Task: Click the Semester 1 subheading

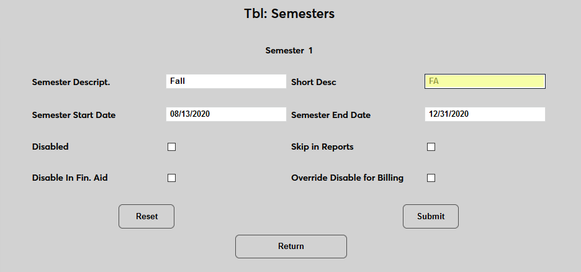Action: (x=289, y=50)
